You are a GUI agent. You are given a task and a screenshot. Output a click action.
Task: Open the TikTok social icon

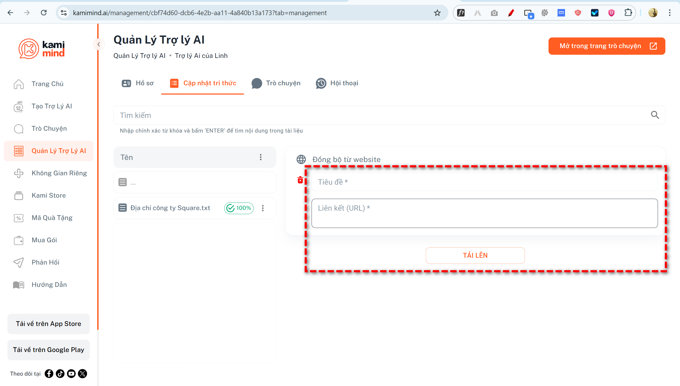[x=60, y=374]
